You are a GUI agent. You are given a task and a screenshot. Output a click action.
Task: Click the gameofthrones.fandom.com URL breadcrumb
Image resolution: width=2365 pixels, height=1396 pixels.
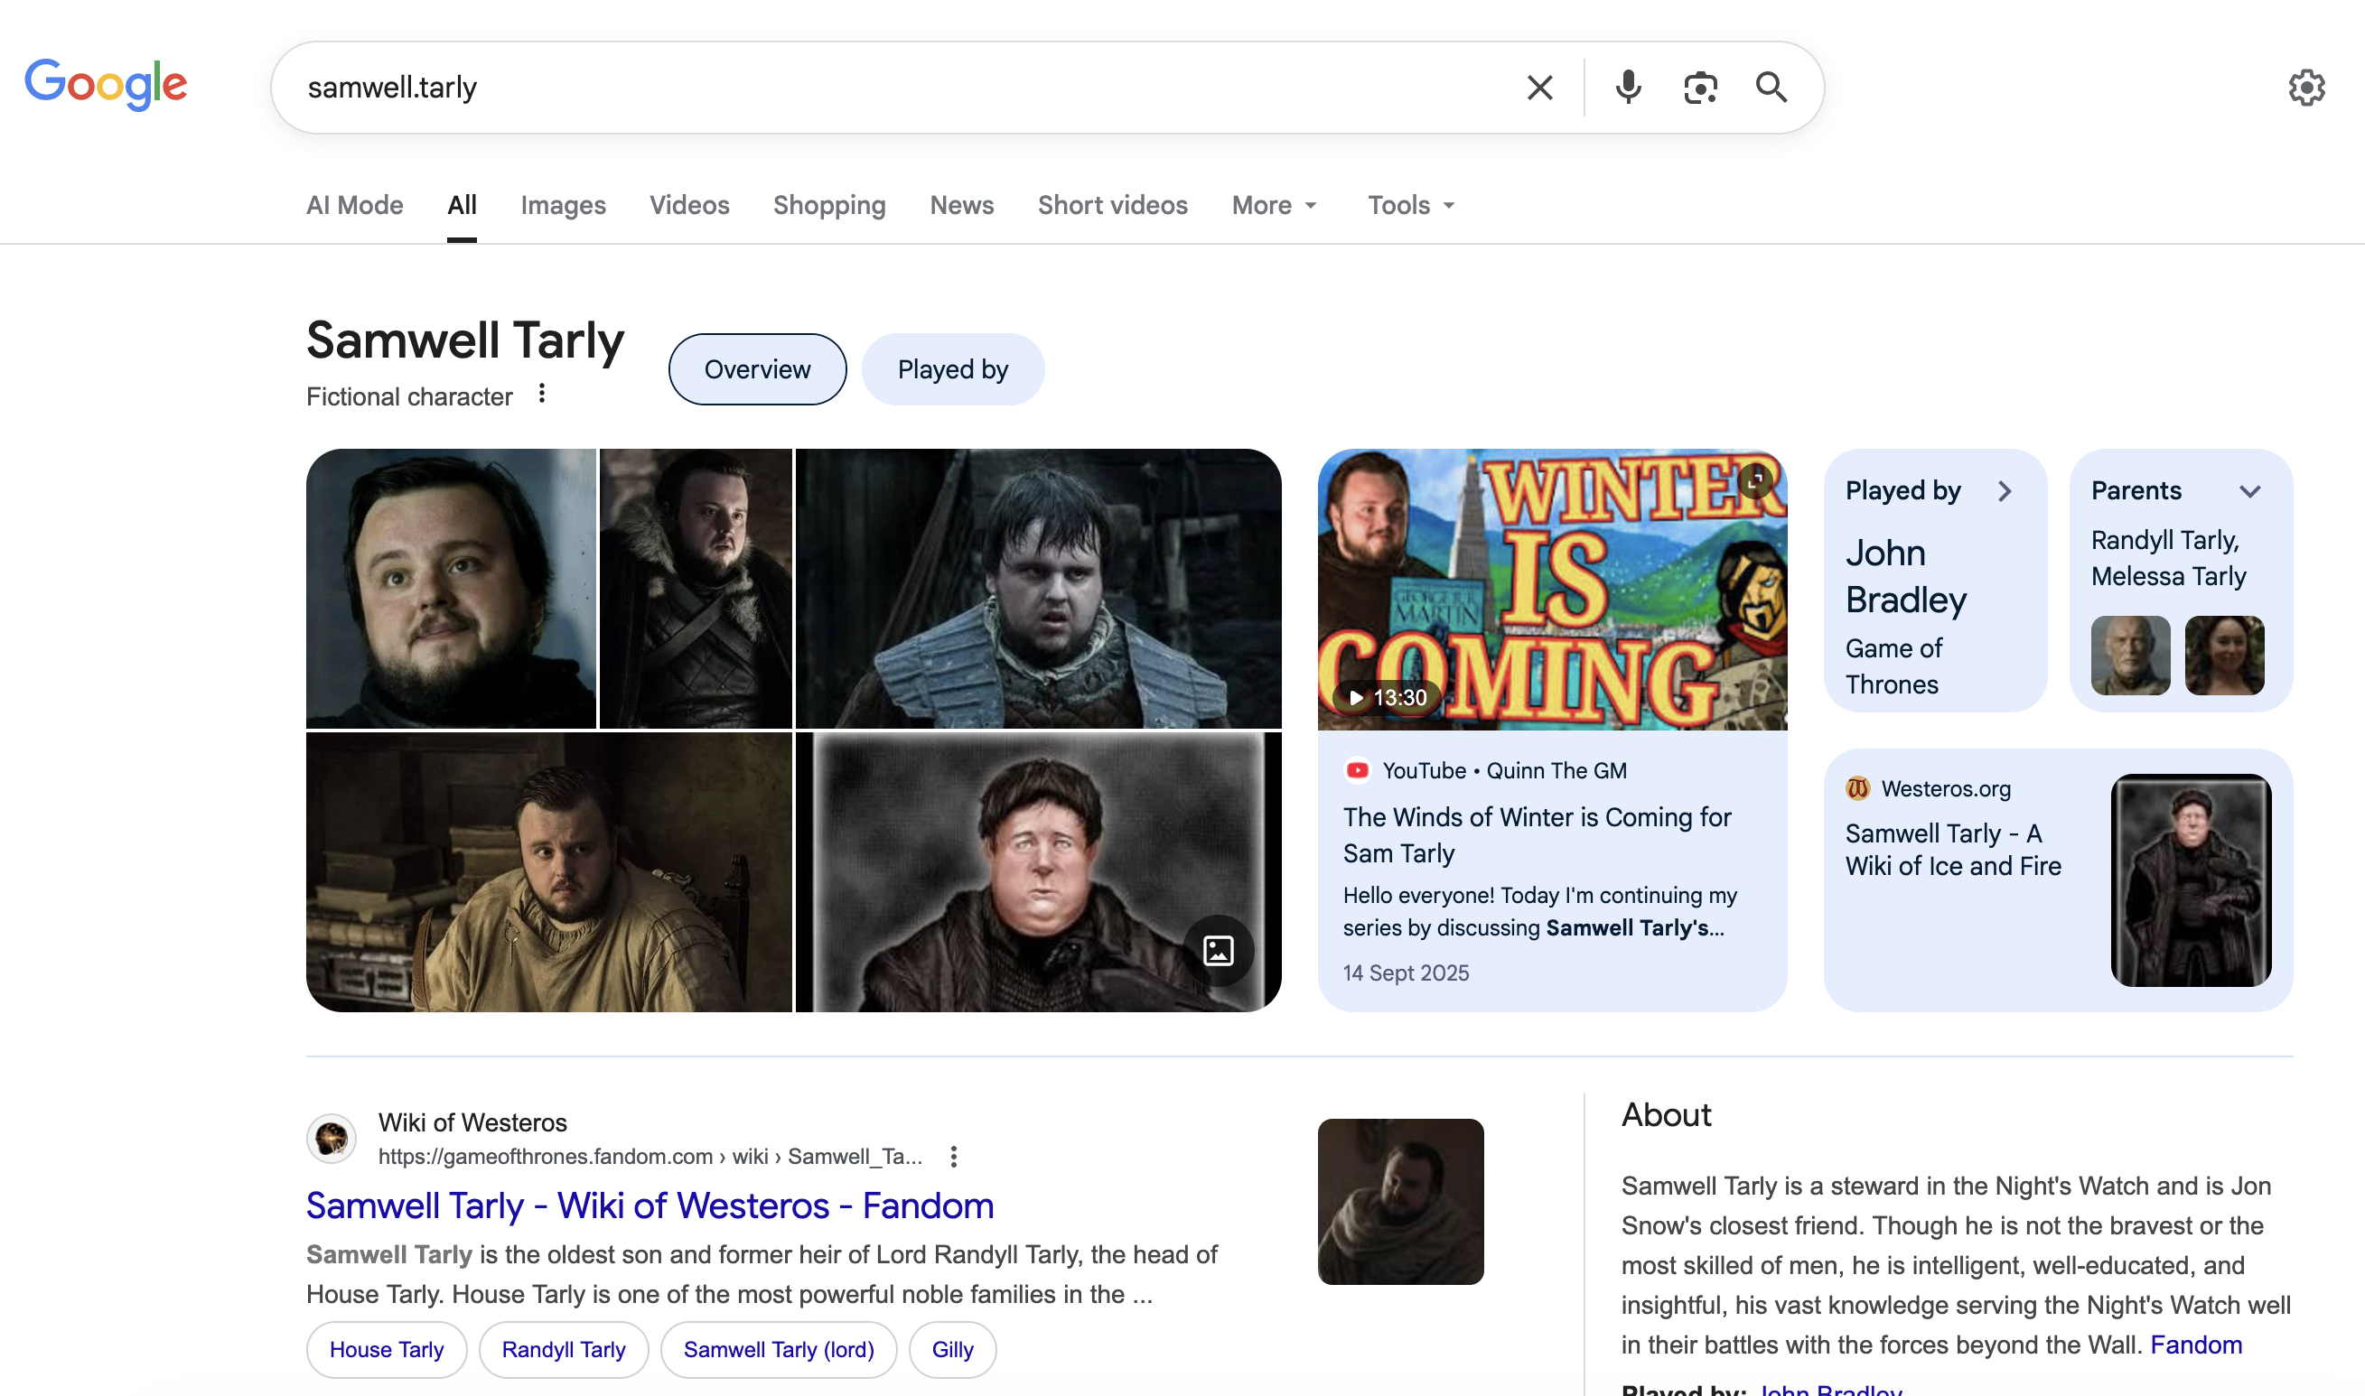(650, 1156)
